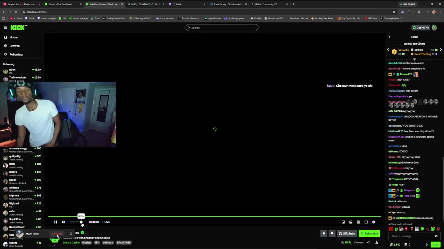The image size is (444, 249).
Task: Open player settings gear icon
Action: (374, 222)
